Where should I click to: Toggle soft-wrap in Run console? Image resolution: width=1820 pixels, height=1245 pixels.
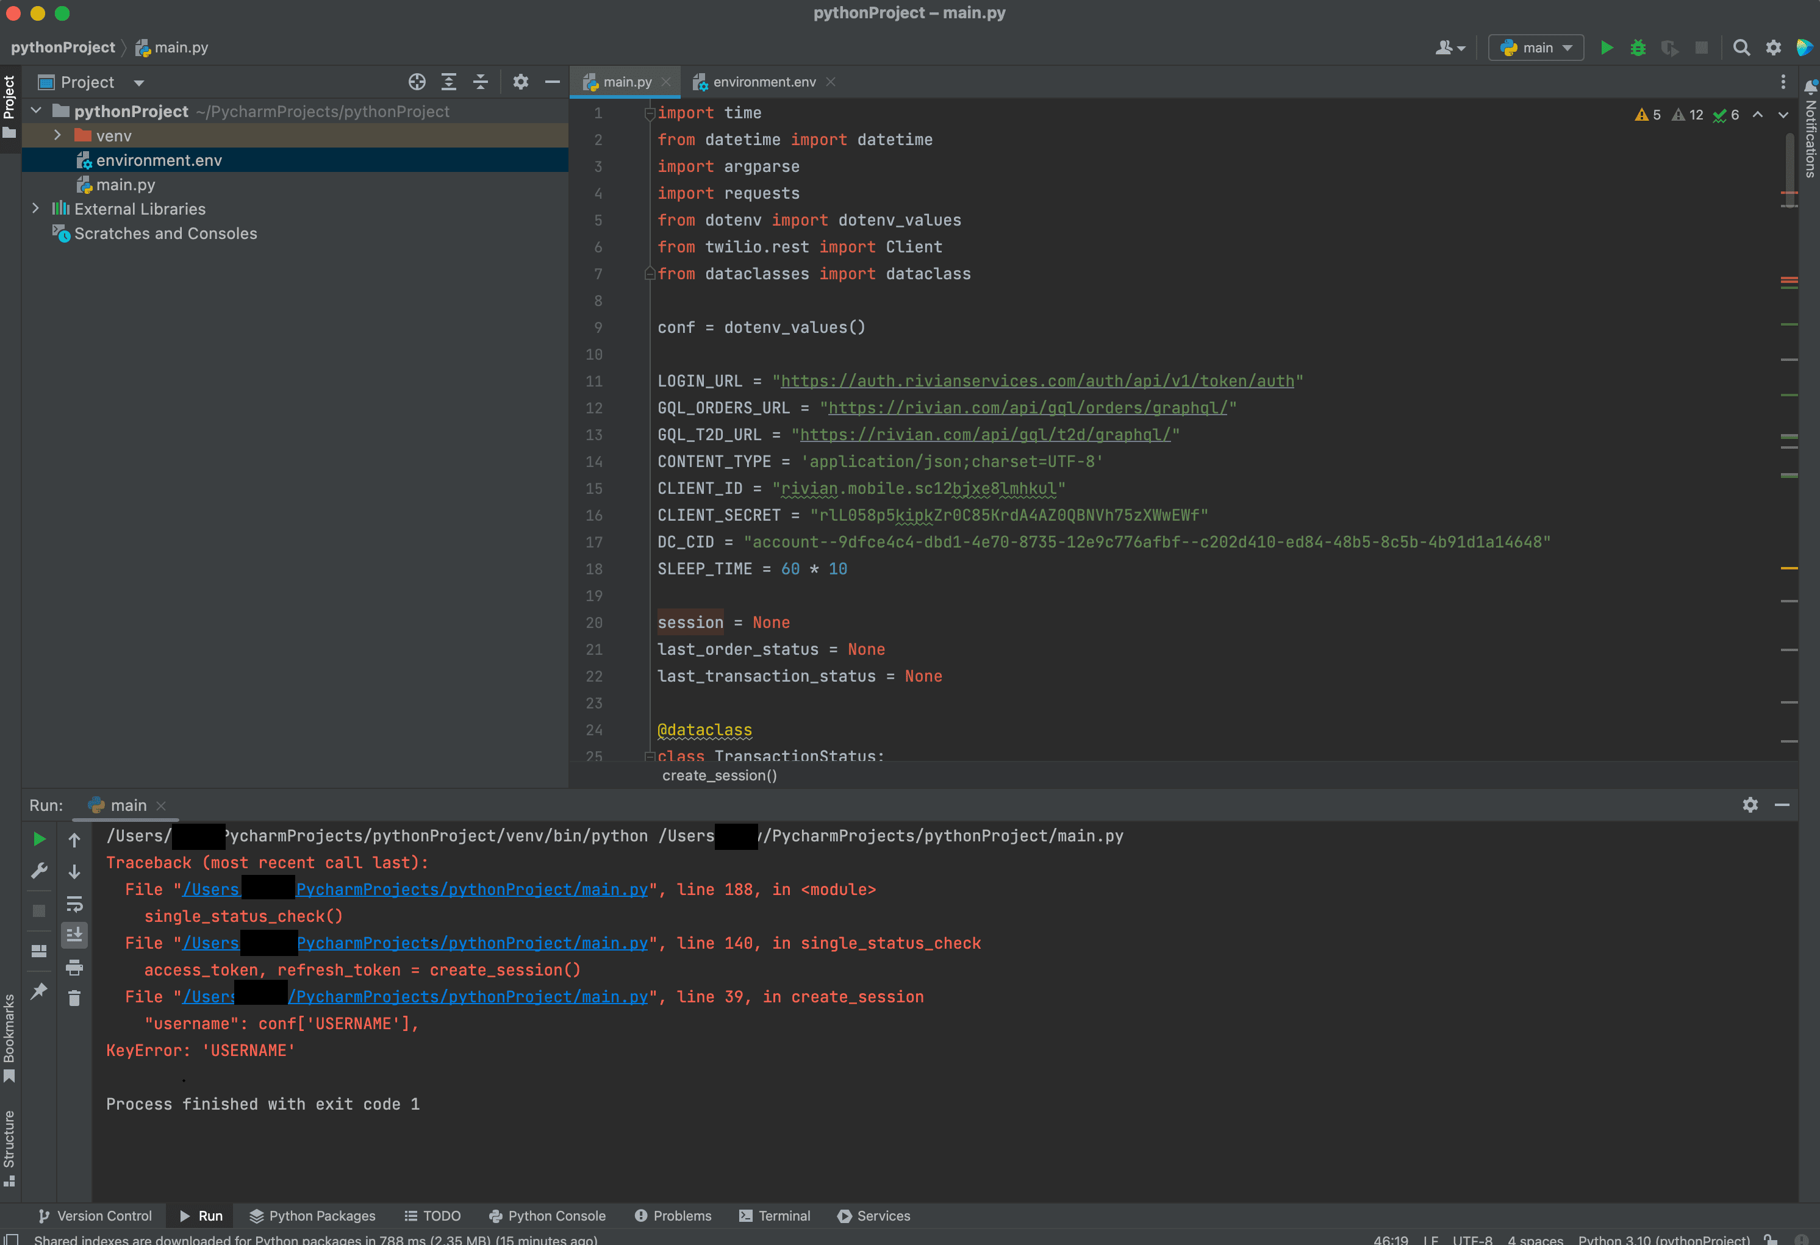point(74,904)
